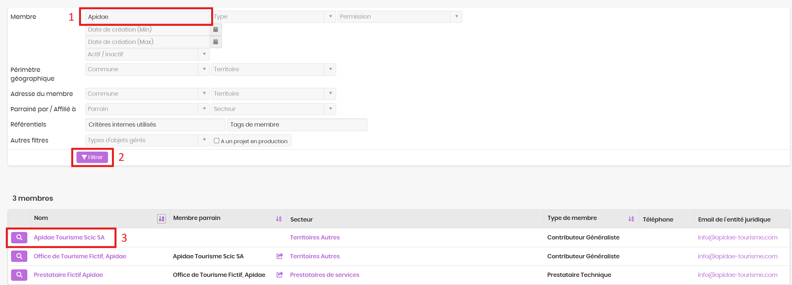Image resolution: width=792 pixels, height=285 pixels.
Task: Click 'Prestataire Technique' member type cell
Action: 579,275
